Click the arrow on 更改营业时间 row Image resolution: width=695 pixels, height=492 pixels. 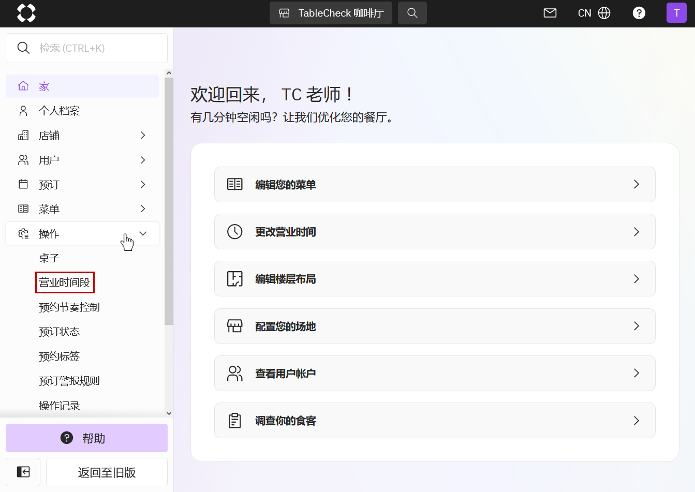tap(637, 231)
